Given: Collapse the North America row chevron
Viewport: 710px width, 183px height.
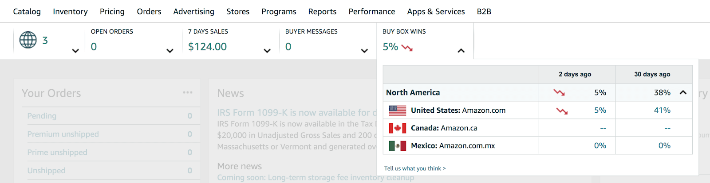Looking at the screenshot, I should 683,92.
